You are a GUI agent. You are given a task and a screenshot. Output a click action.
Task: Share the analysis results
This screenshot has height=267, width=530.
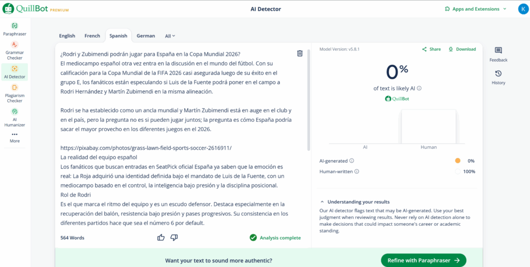coord(431,49)
